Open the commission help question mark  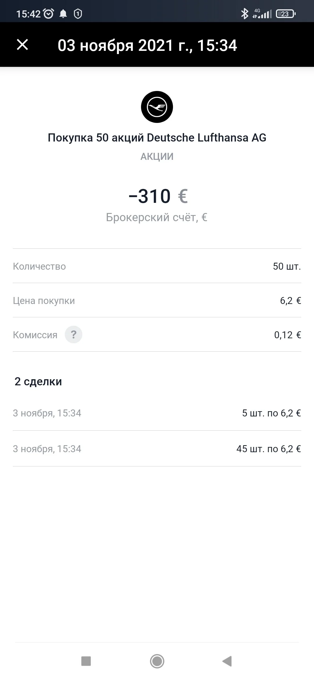click(74, 334)
